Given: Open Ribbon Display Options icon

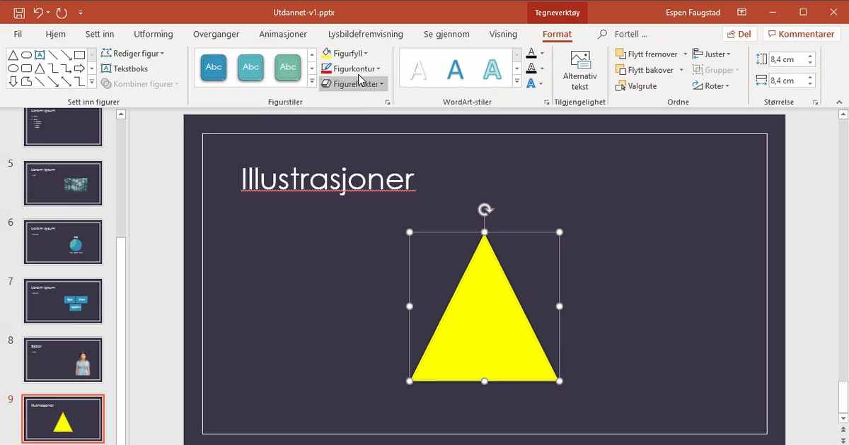Looking at the screenshot, I should (741, 12).
